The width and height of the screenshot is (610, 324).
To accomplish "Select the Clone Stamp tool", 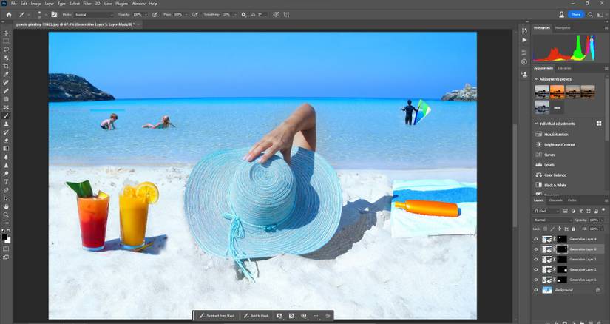I will pos(6,124).
